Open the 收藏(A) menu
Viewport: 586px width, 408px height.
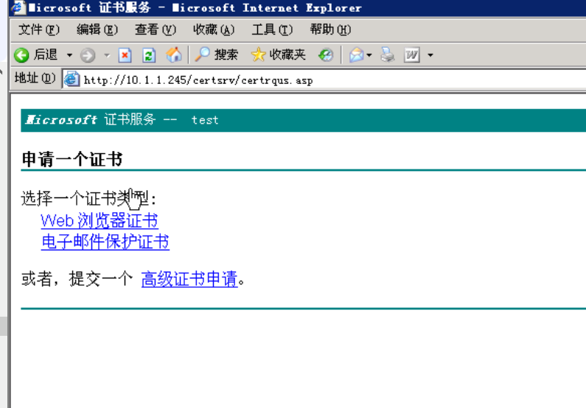(214, 29)
